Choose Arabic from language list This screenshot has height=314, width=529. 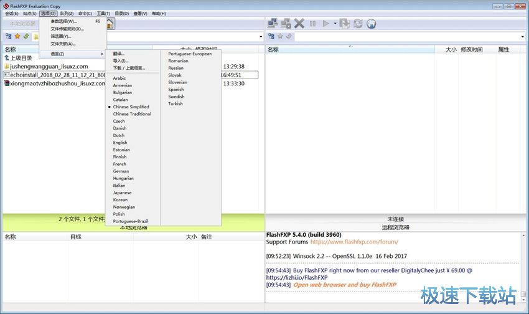click(x=119, y=78)
